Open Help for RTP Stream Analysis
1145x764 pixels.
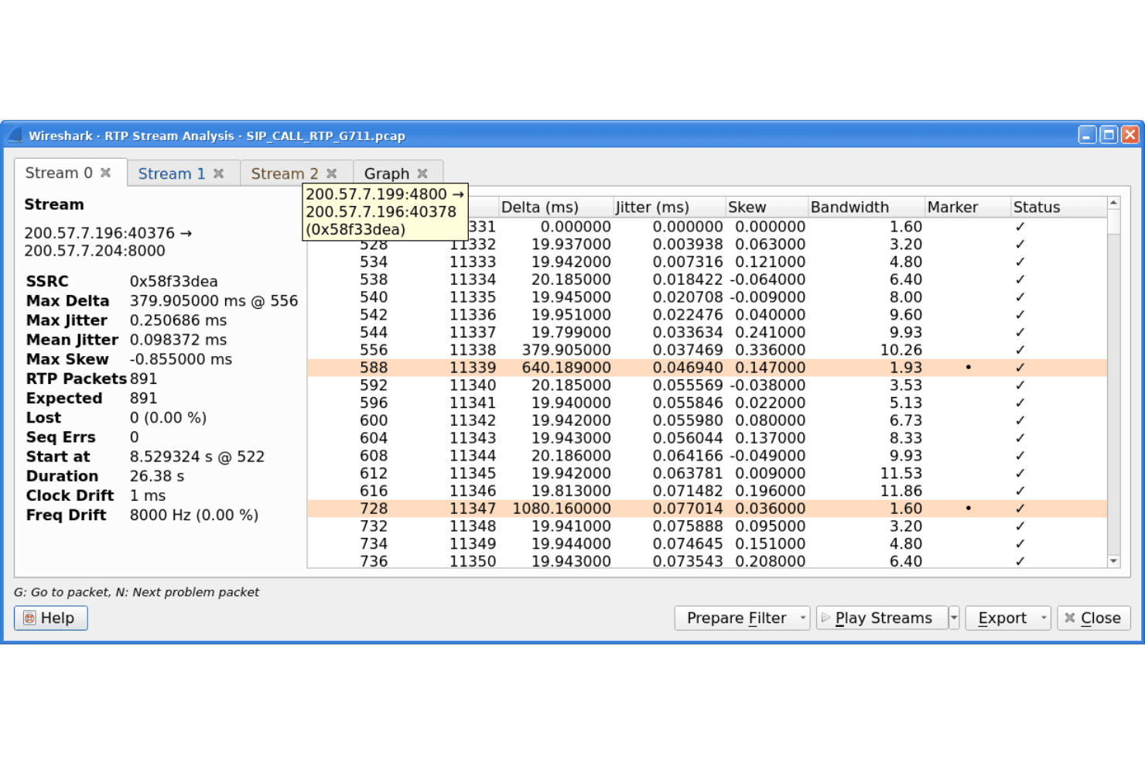pyautogui.click(x=50, y=618)
